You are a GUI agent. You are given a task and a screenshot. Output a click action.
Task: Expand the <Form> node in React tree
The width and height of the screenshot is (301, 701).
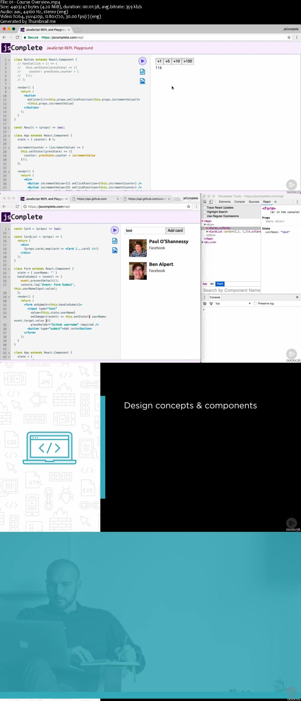click(x=207, y=228)
